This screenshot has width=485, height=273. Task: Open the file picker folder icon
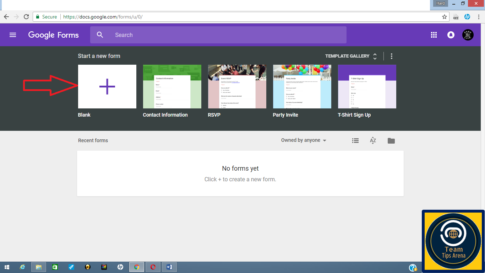[x=391, y=140]
